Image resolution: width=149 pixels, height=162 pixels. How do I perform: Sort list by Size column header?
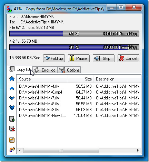[81, 79]
